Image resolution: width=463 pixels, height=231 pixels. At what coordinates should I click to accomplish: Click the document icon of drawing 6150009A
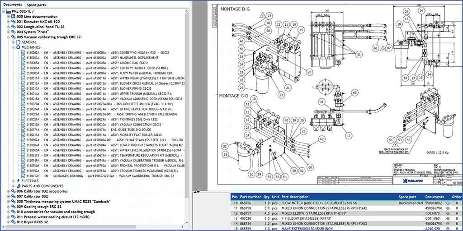23,73
